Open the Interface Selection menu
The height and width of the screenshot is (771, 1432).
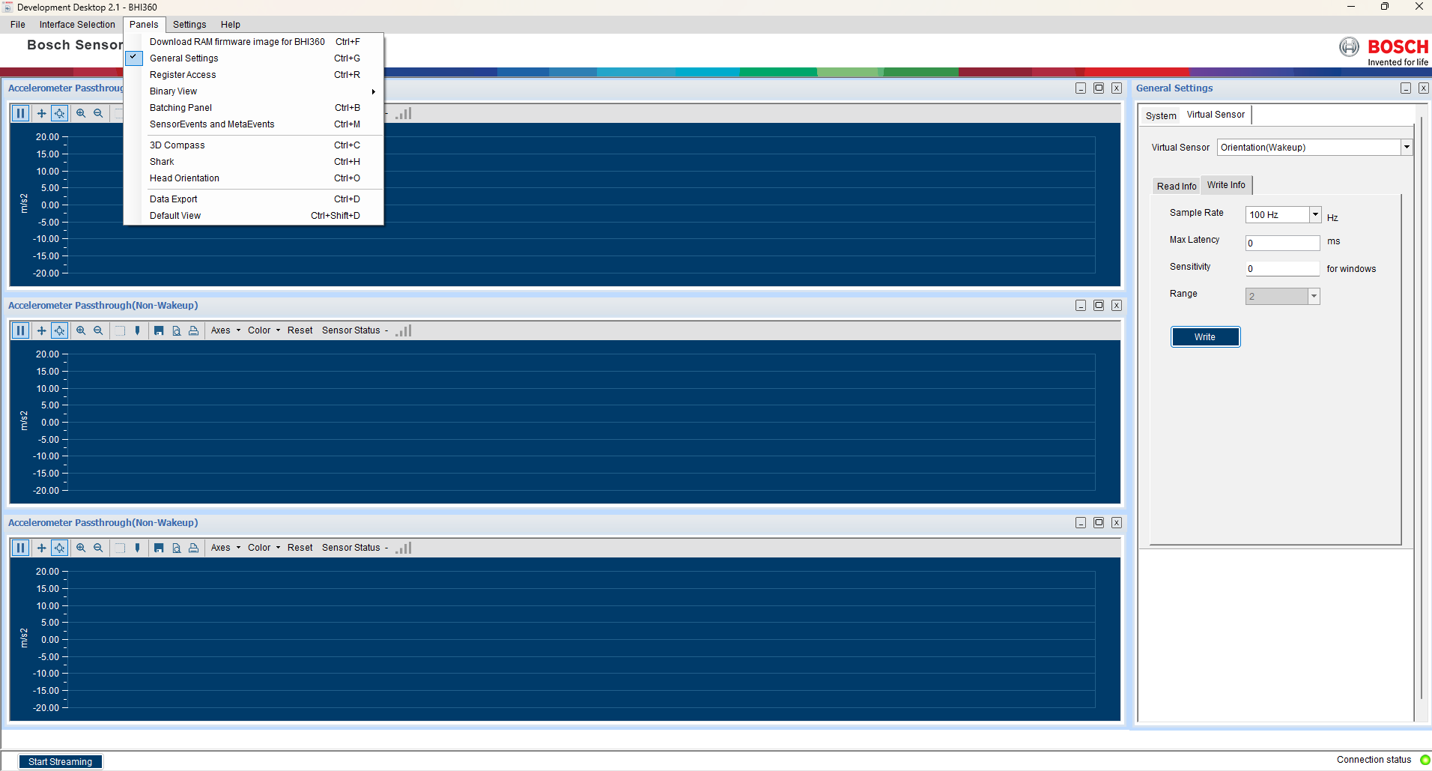click(x=77, y=25)
